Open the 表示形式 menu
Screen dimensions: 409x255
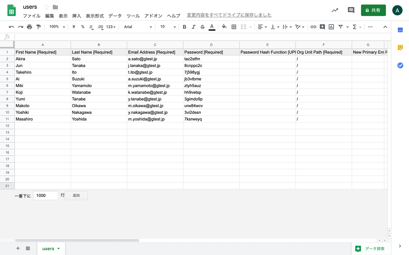coord(95,16)
